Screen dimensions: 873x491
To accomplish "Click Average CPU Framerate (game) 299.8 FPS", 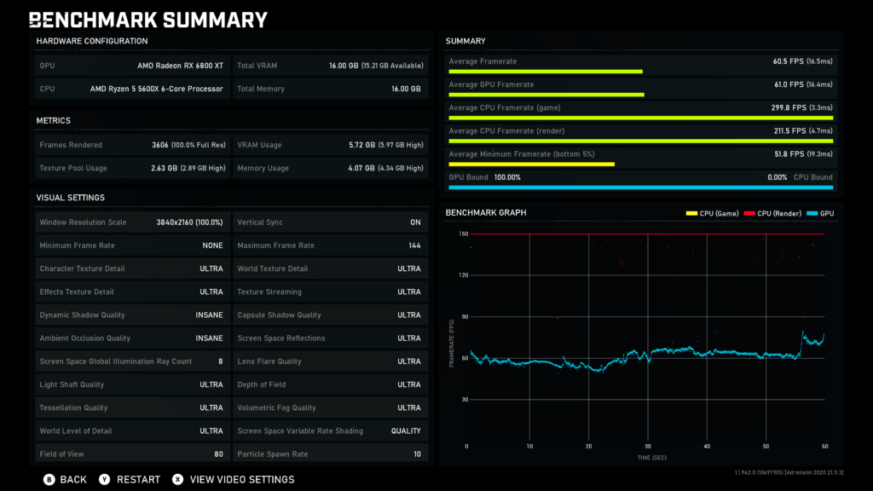I will 801,108.
